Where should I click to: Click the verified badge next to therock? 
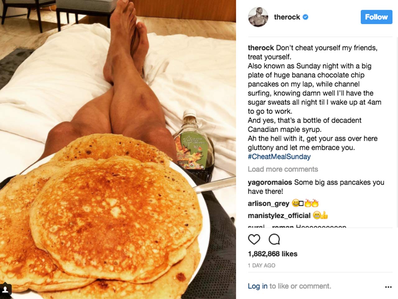click(x=305, y=17)
